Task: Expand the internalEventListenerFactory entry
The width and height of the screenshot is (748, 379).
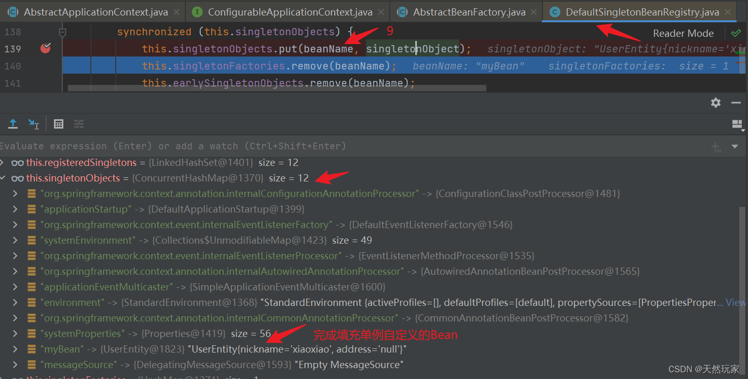Action: (15, 224)
